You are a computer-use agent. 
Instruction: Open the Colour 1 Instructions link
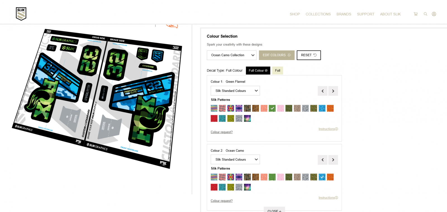click(x=328, y=129)
